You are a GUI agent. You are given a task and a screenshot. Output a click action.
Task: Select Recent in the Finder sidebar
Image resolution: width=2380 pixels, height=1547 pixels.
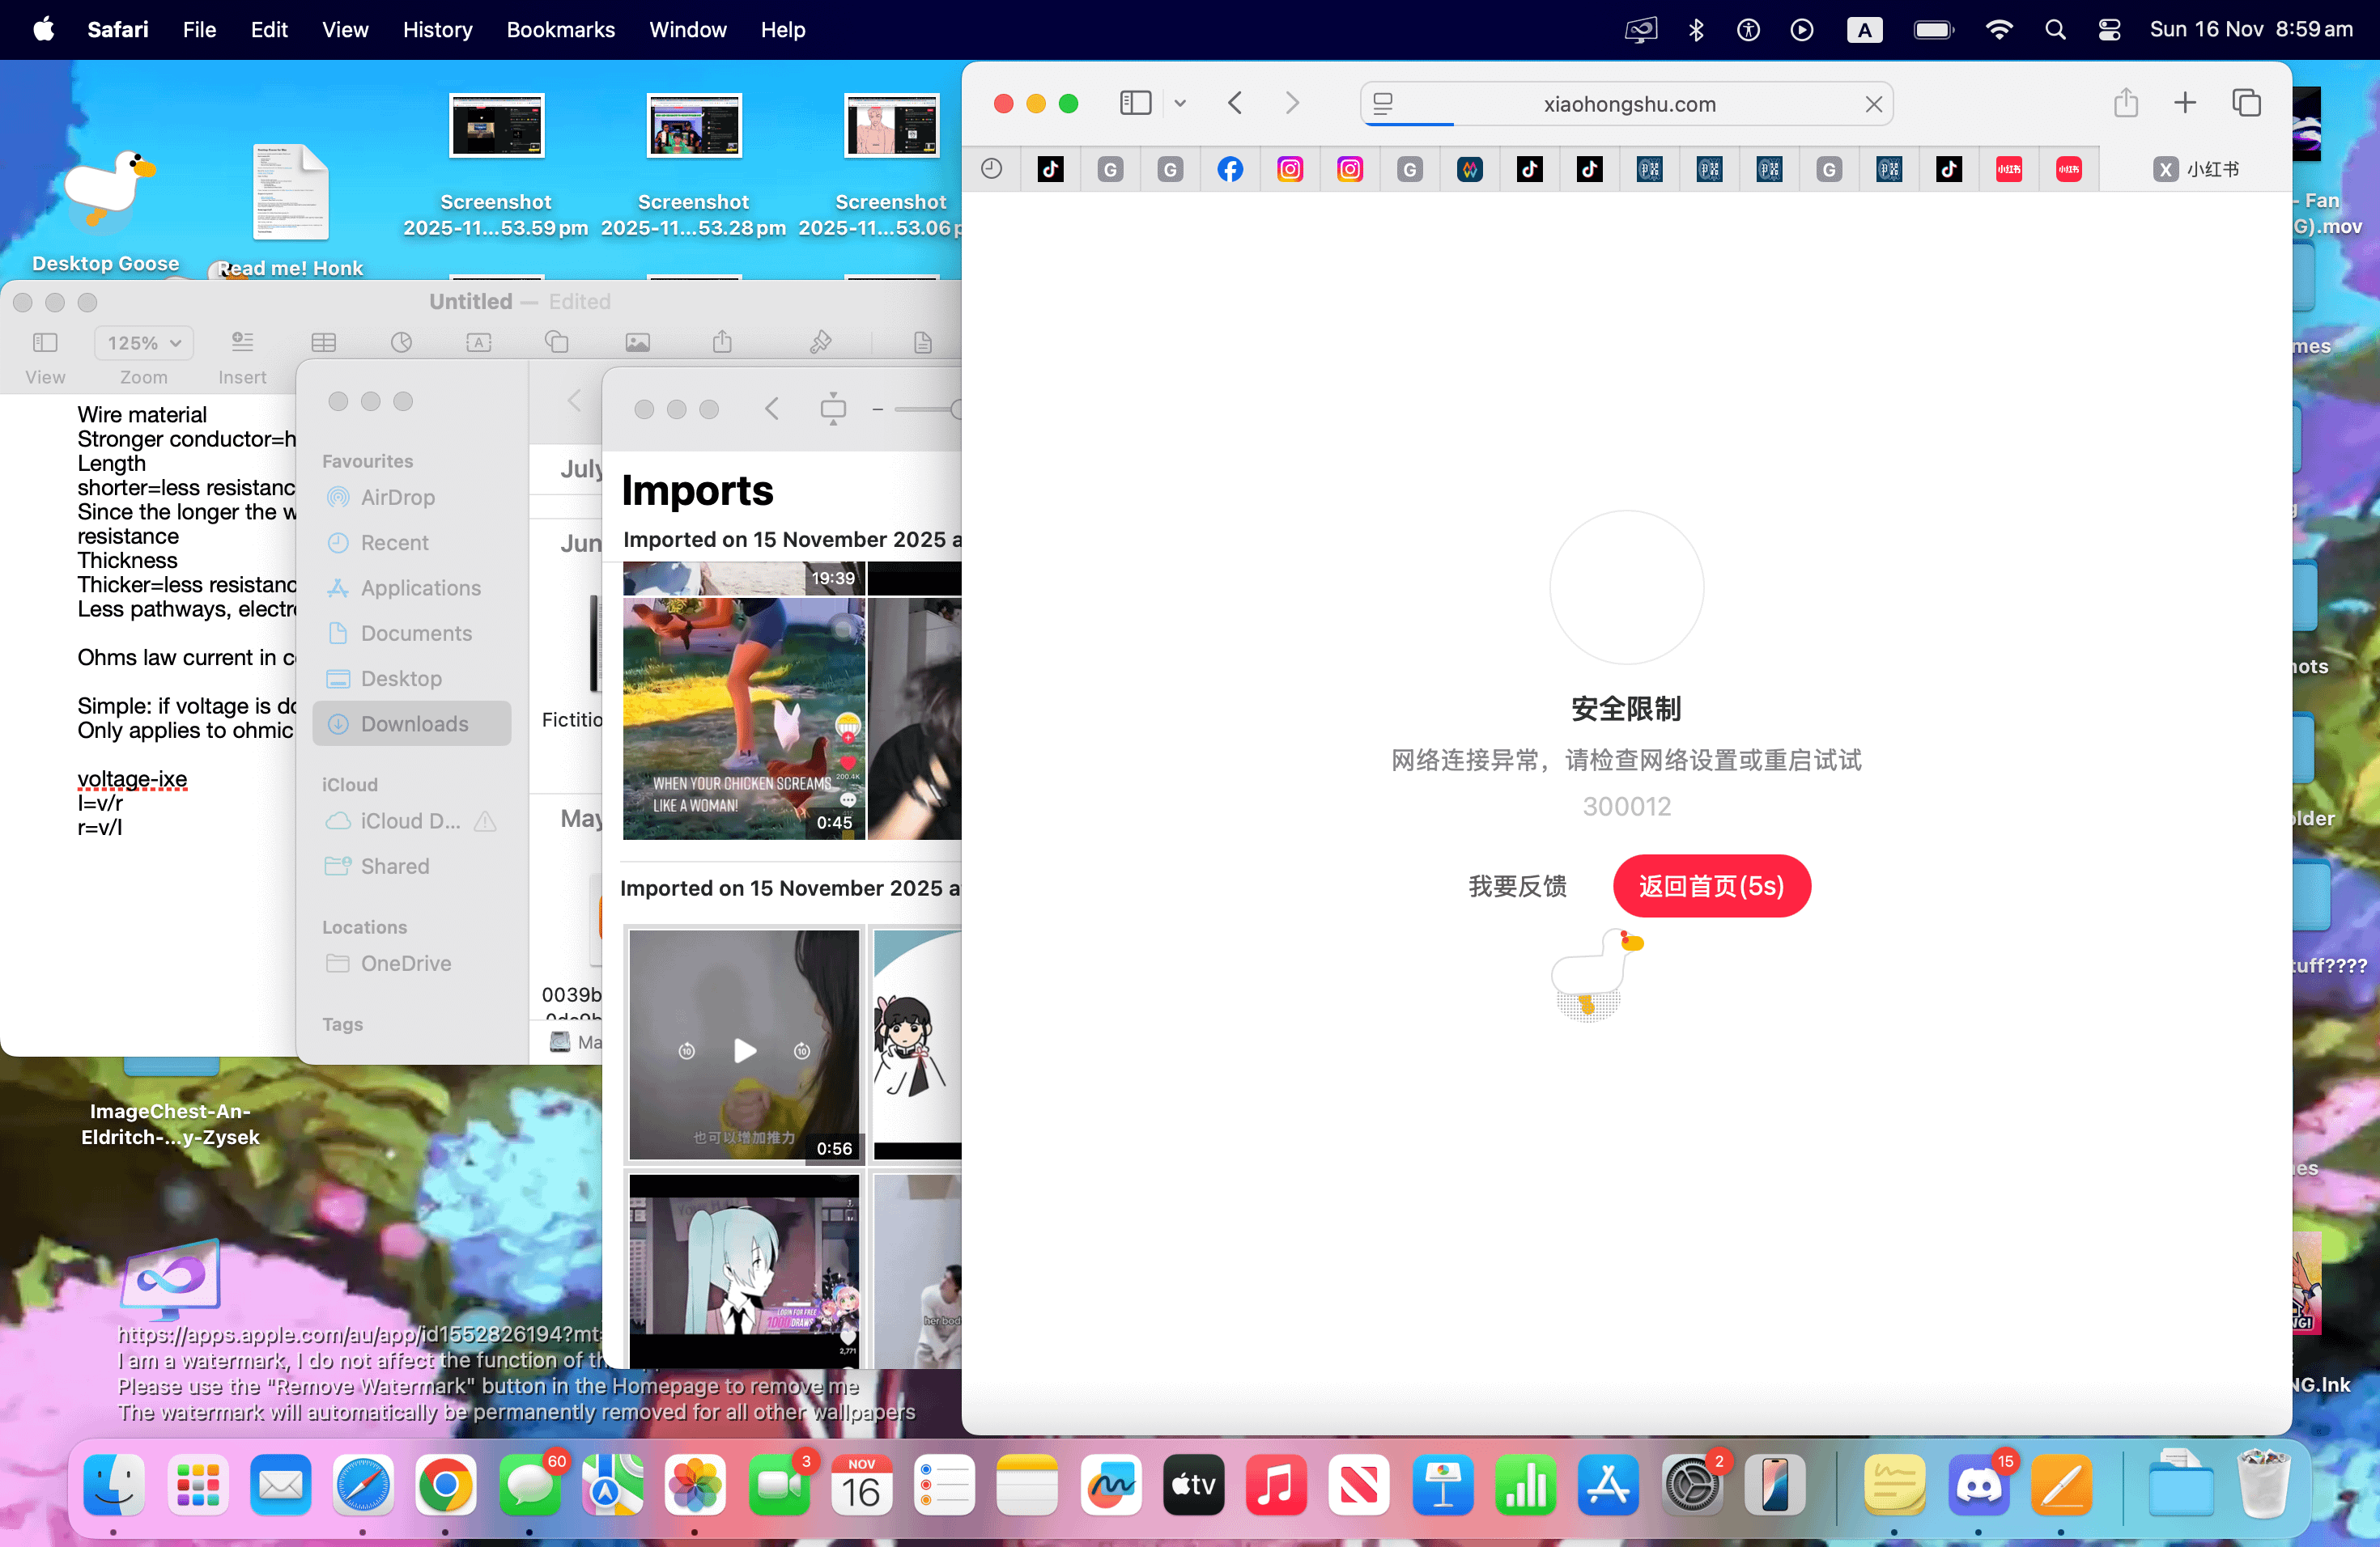[411, 543]
